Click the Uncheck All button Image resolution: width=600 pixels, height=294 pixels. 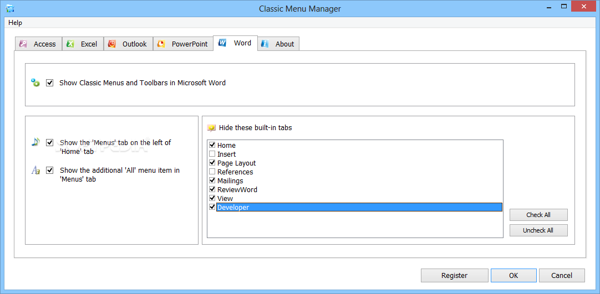[538, 230]
